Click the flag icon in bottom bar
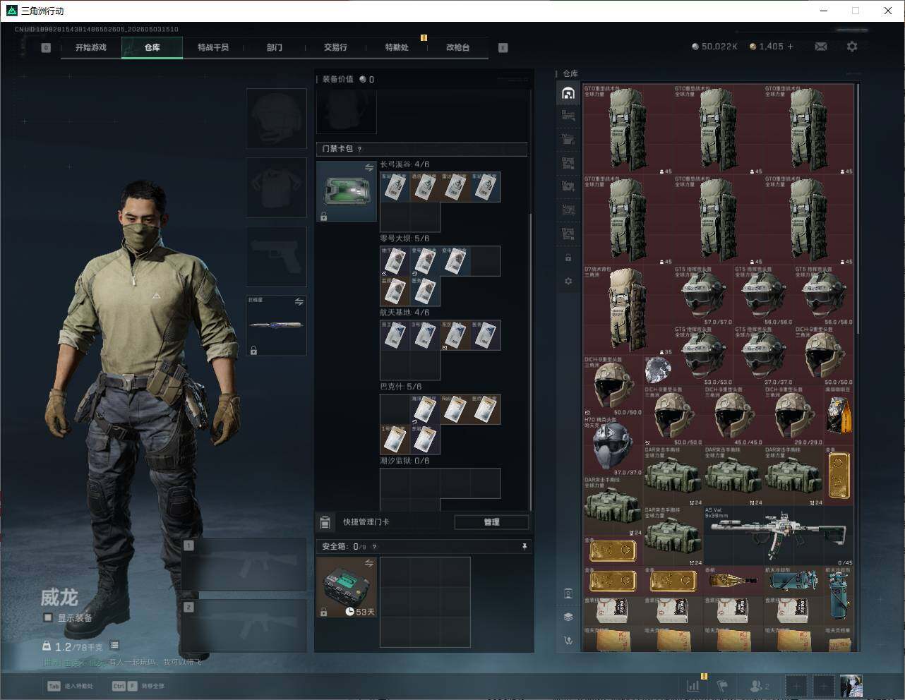The image size is (905, 700). (x=722, y=685)
